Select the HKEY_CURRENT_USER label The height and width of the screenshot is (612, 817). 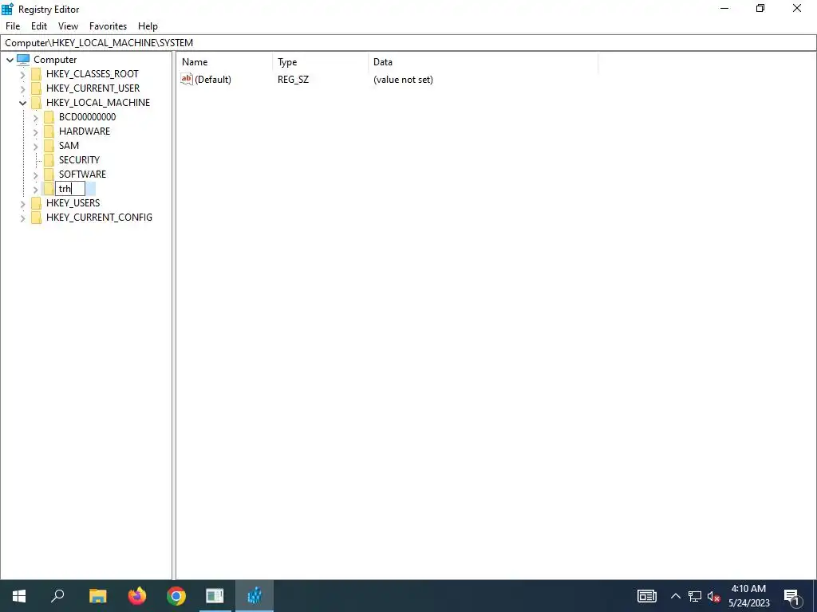pyautogui.click(x=93, y=88)
